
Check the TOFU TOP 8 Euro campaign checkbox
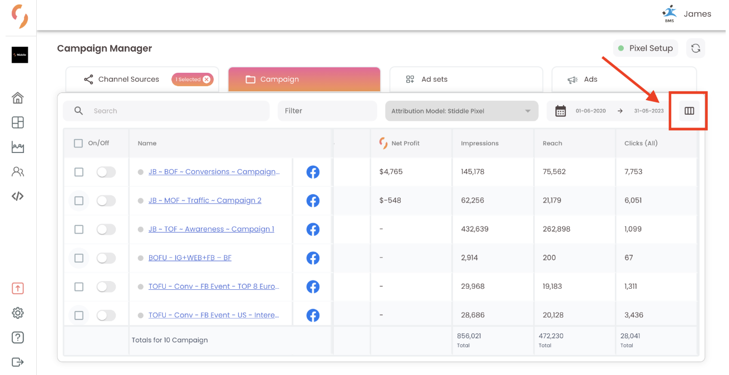[79, 287]
